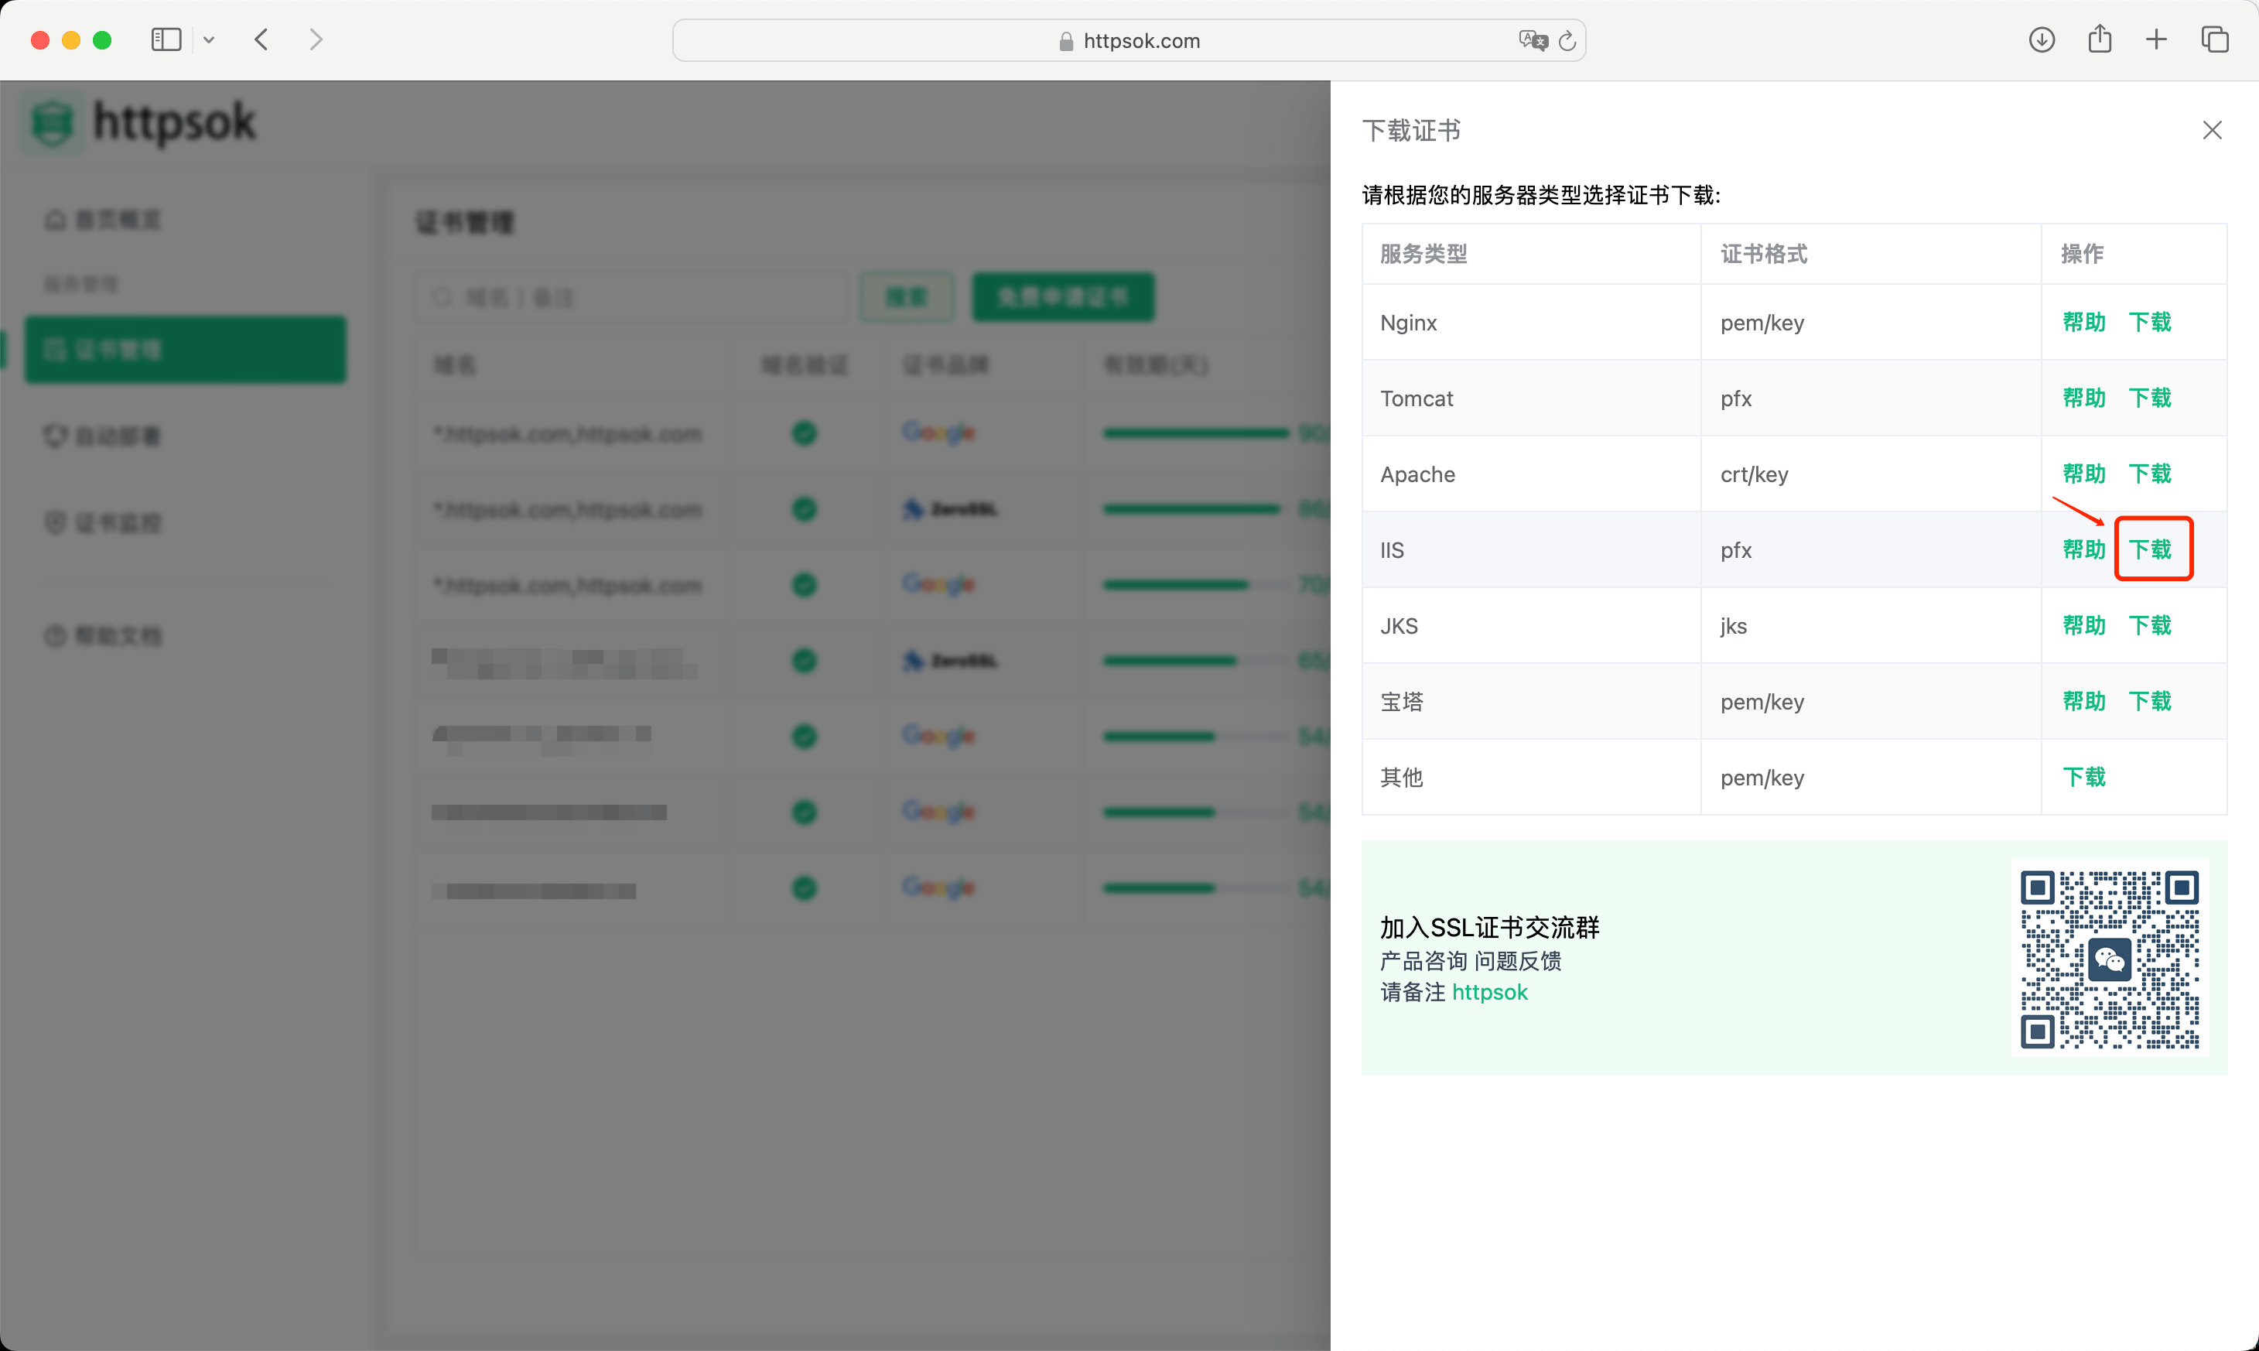
Task: Click 下载 in the 其他 row
Action: [x=2083, y=777]
